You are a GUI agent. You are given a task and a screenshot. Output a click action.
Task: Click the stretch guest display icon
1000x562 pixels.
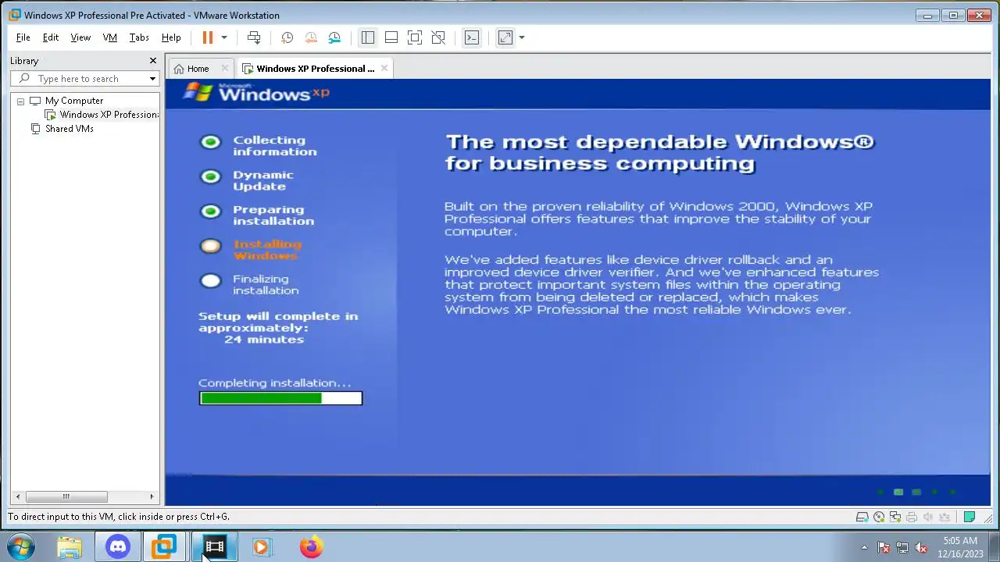[505, 37]
